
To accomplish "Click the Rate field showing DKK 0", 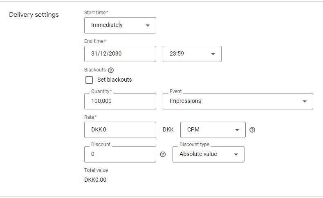I will [120, 130].
